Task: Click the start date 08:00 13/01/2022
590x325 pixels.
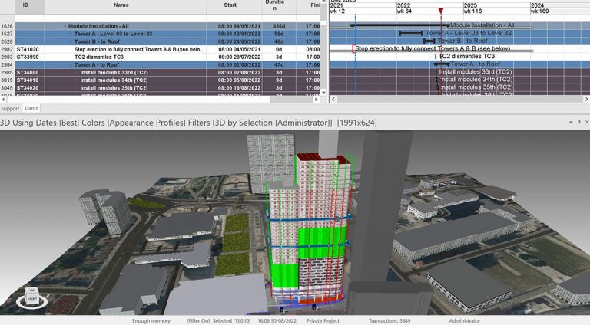Action: point(240,34)
